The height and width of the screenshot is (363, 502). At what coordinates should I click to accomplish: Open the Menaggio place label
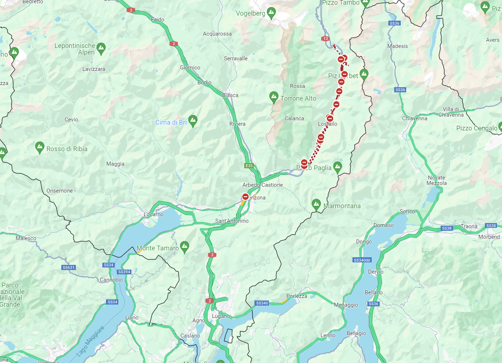pyautogui.click(x=346, y=305)
